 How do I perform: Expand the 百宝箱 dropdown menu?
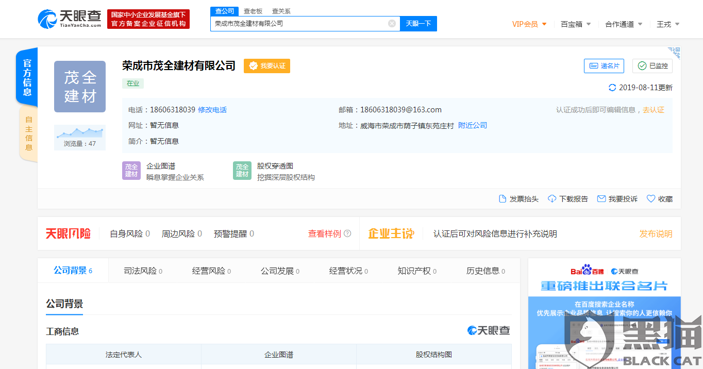click(x=576, y=24)
